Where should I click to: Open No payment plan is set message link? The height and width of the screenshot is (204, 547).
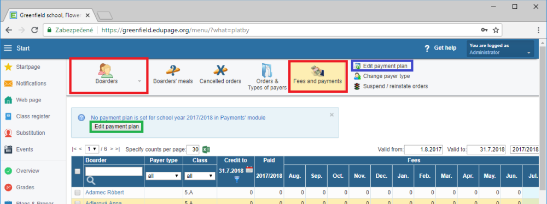coord(178,118)
